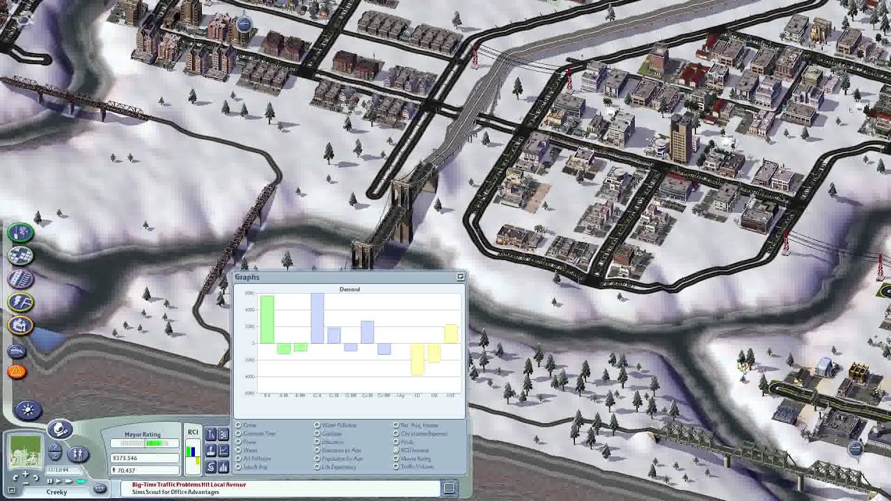Open the options ellipsis menu button
This screenshot has width=891, height=501.
100,488
